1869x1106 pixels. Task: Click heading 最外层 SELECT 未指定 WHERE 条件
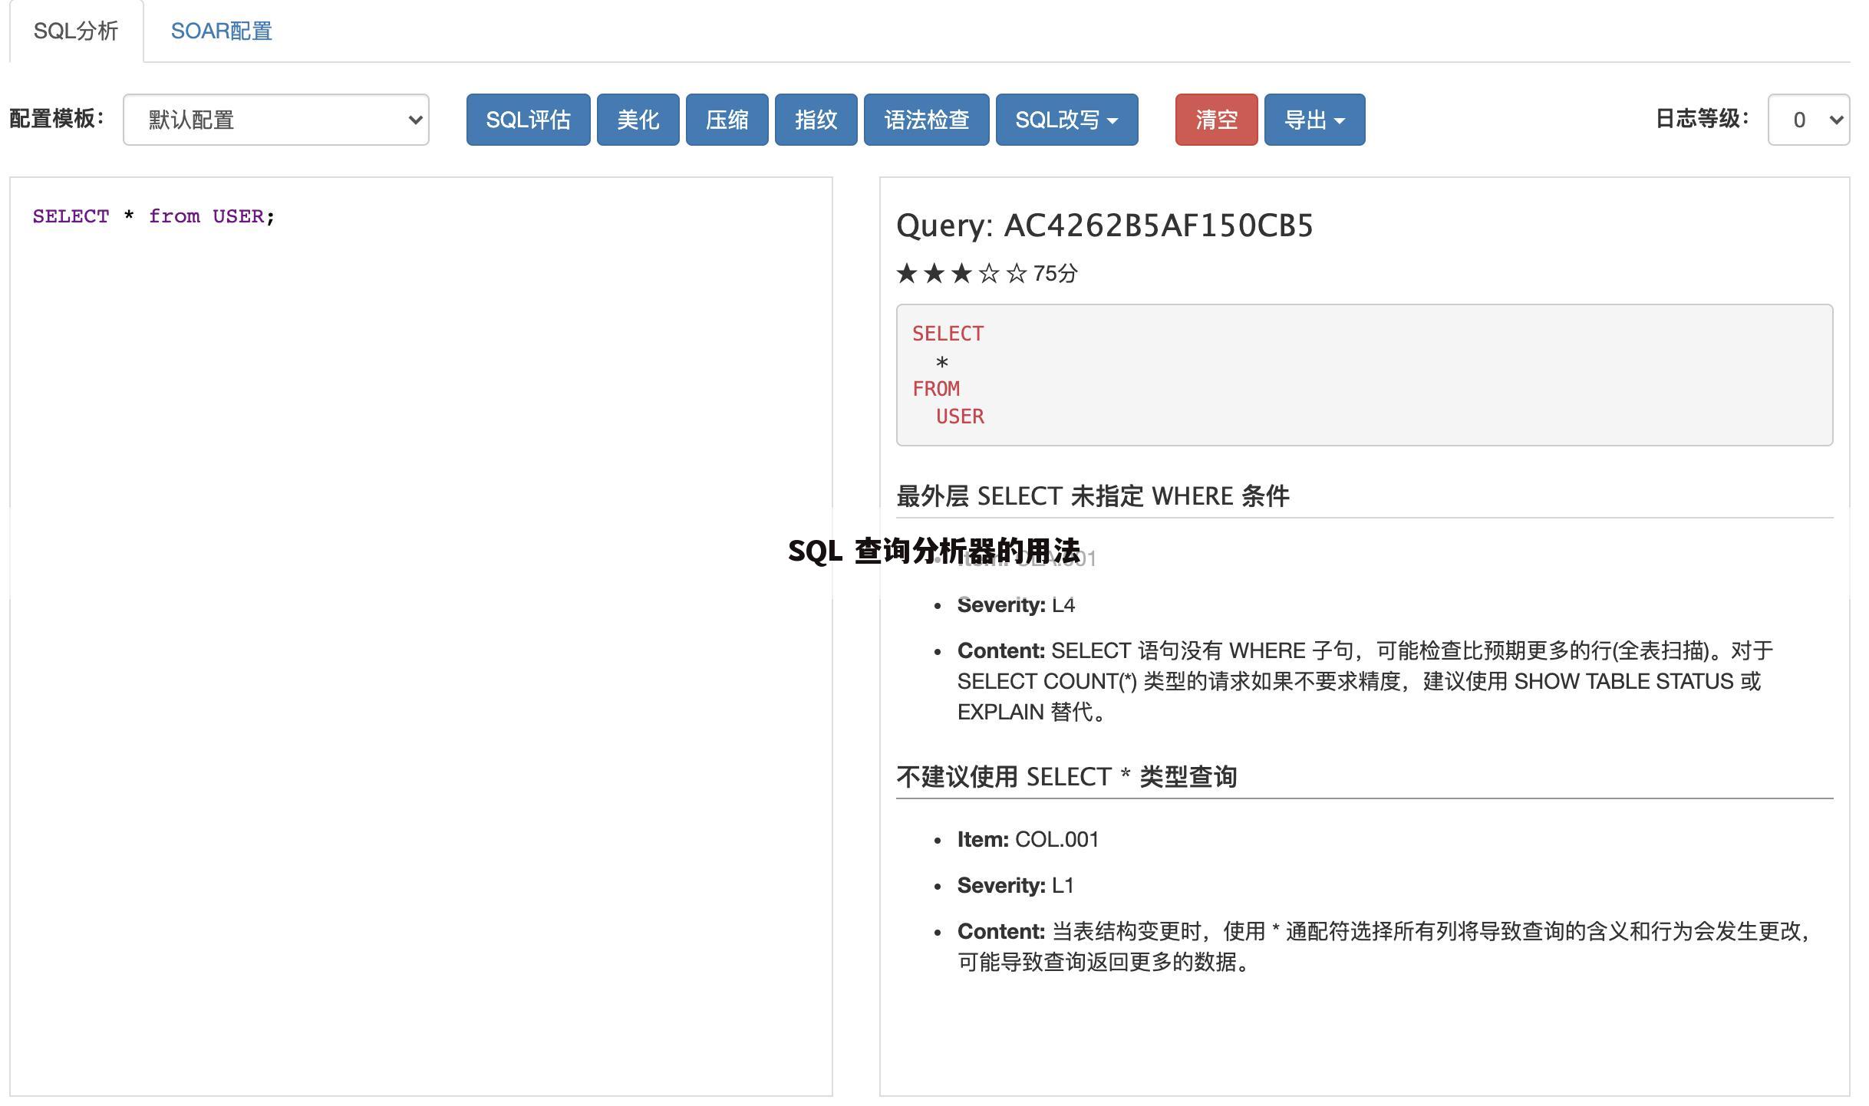pos(1093,496)
